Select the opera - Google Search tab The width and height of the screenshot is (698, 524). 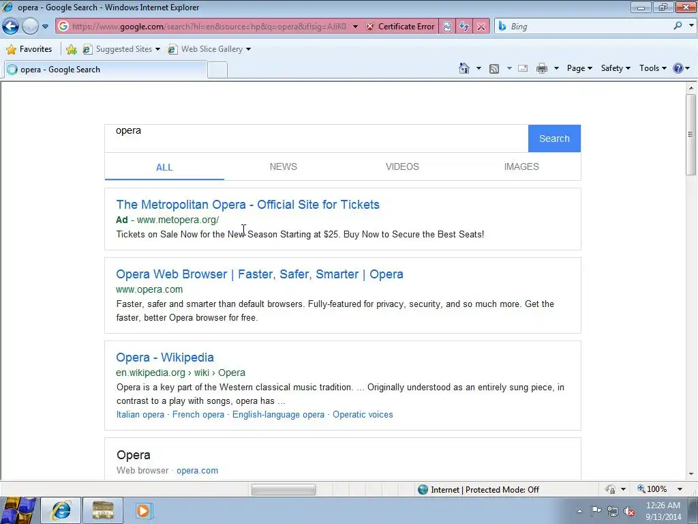(106, 70)
